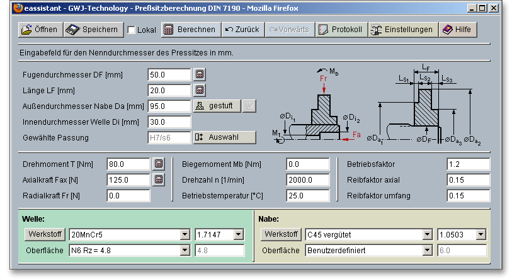Click calculator icon beside Axialkraft Fax
The height and width of the screenshot is (279, 512).
[x=159, y=180]
